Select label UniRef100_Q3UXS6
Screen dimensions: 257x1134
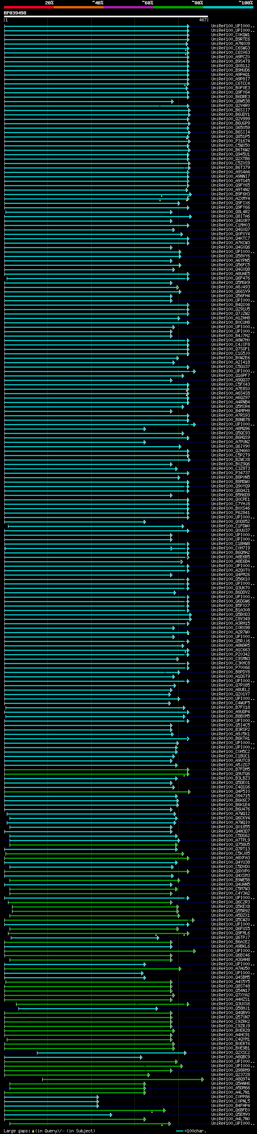[x=230, y=1004]
